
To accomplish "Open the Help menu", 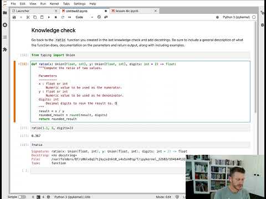I will pos(93,4).
